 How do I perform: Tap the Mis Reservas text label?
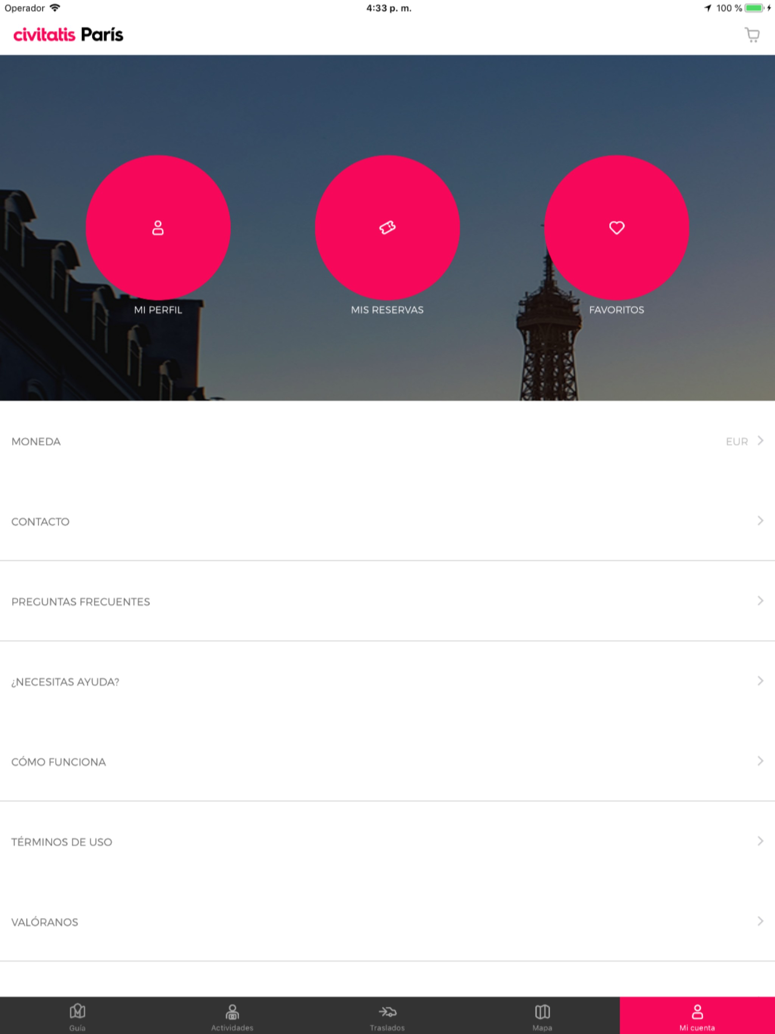[387, 310]
